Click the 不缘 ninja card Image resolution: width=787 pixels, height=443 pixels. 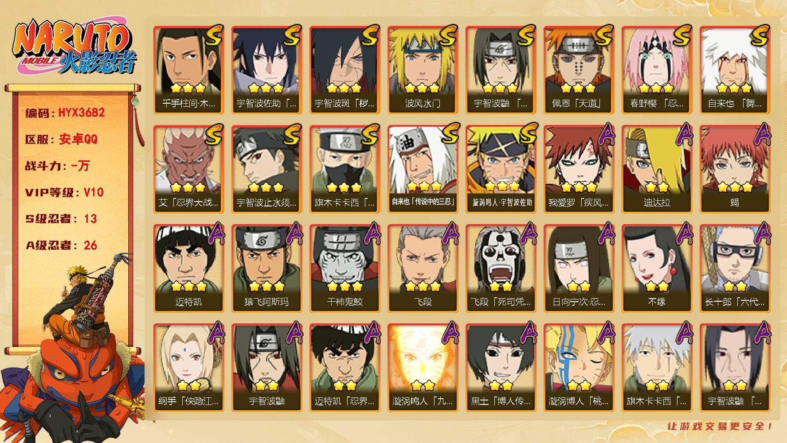657,268
